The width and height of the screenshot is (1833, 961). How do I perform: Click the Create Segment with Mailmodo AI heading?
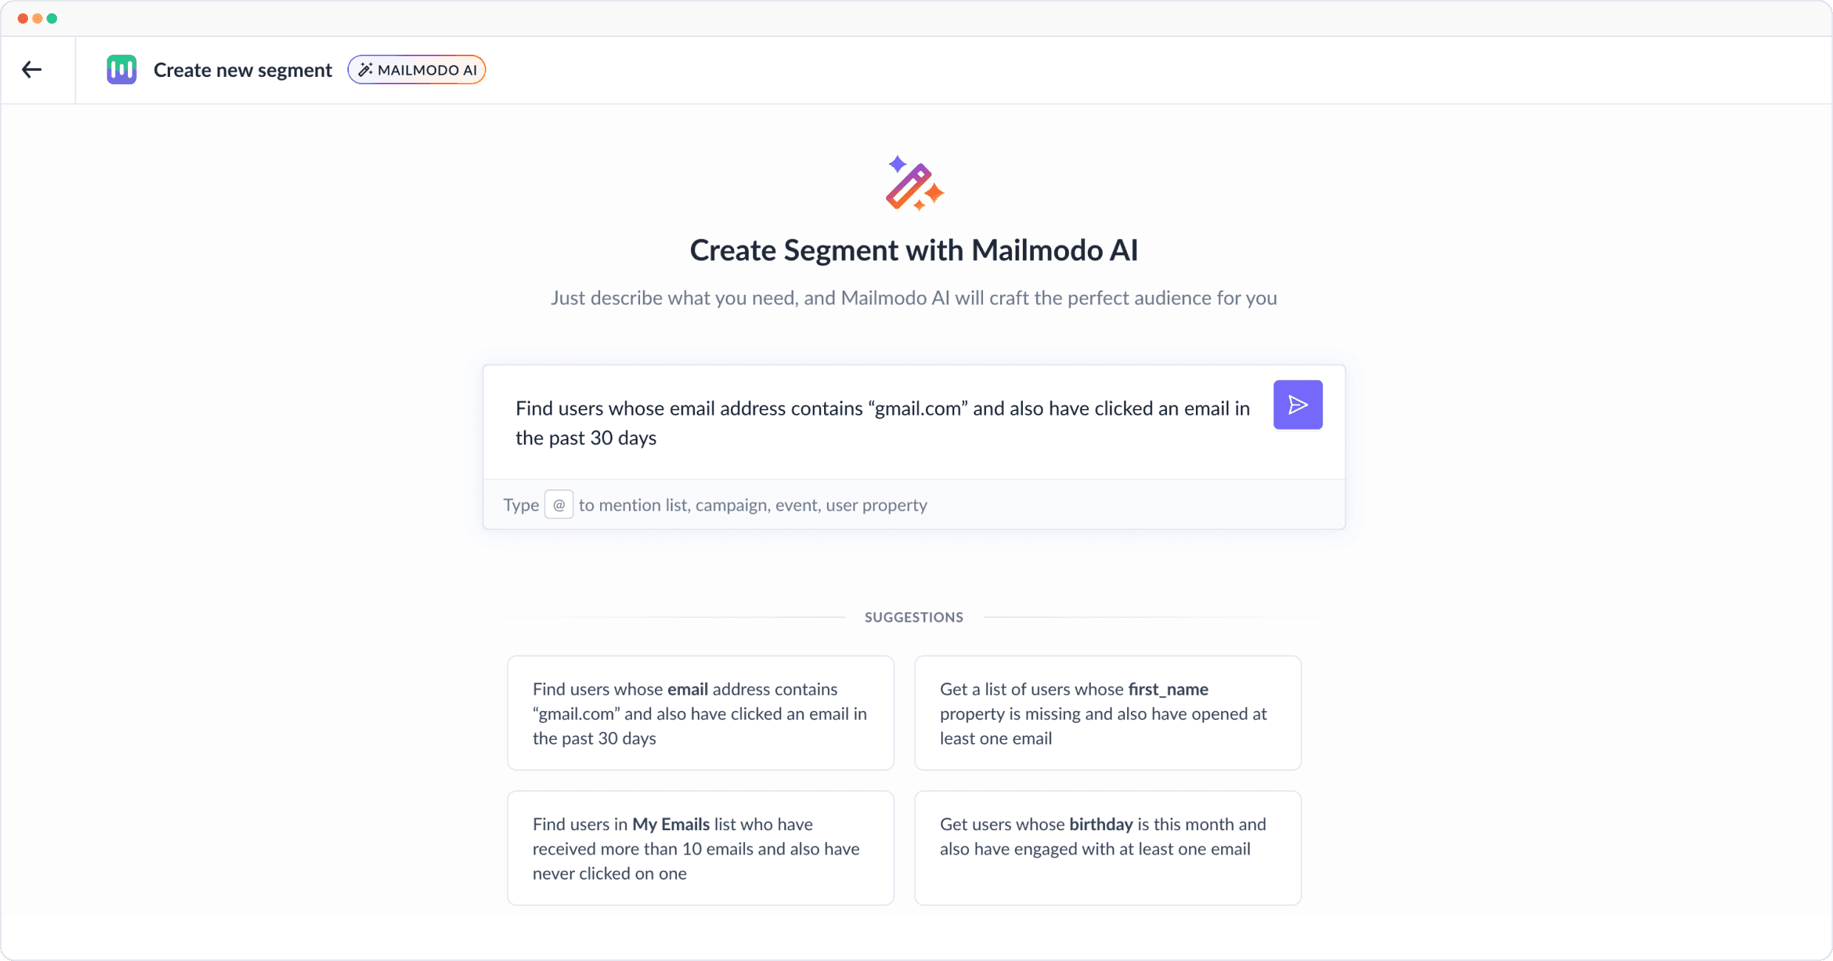click(914, 250)
